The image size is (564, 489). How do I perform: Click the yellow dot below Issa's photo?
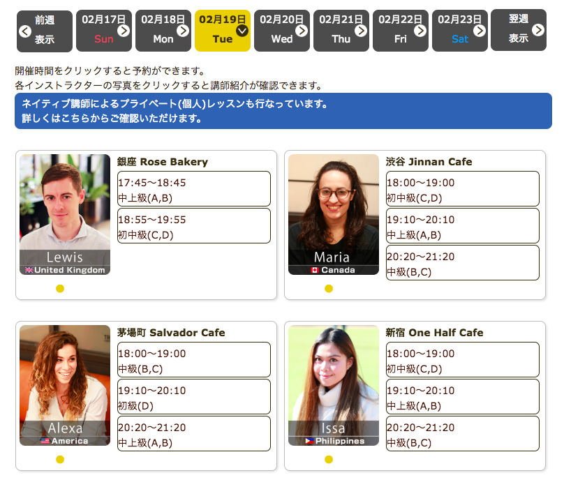click(329, 460)
